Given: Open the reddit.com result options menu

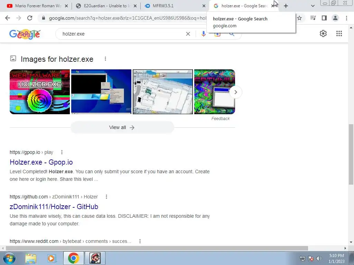Looking at the screenshot, I should click(140, 241).
